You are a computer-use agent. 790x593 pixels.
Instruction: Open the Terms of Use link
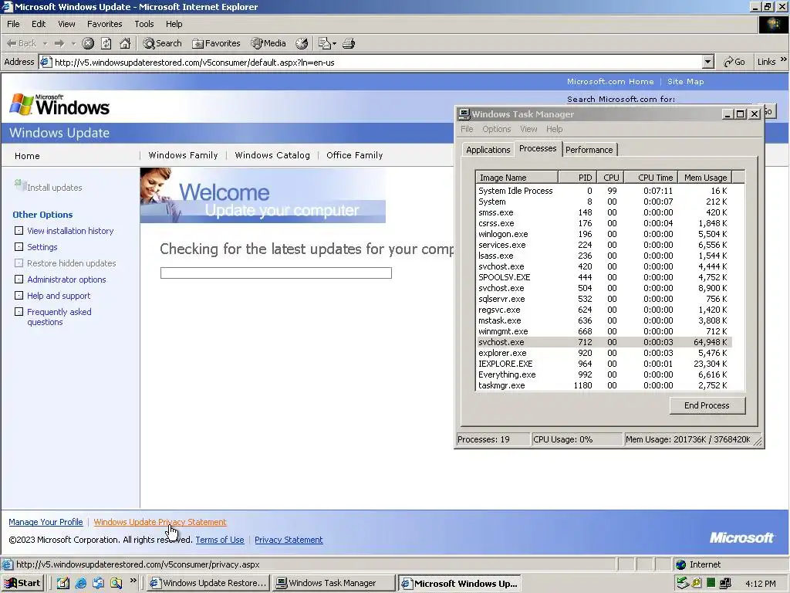pyautogui.click(x=220, y=540)
